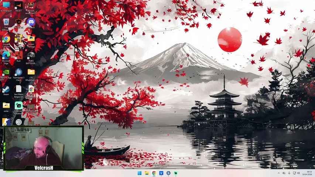Viewport: 315px width, 177px height.
Task: Open the network settings tray icon
Action: 294,173
